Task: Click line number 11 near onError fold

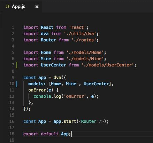Action: tap(12, 90)
